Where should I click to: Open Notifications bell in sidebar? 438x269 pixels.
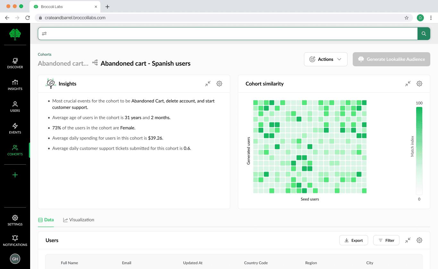click(x=15, y=240)
